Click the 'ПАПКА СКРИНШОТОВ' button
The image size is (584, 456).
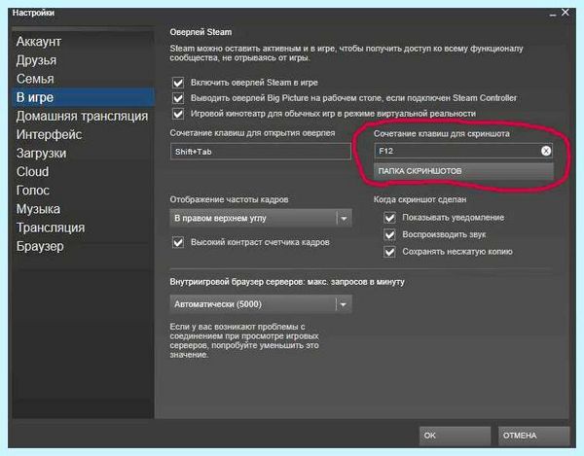463,171
